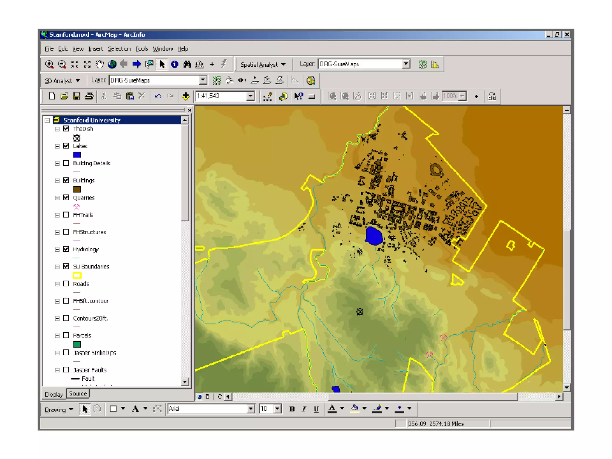Uncheck the TheDish layer
The image size is (612, 459).
[x=66, y=128]
